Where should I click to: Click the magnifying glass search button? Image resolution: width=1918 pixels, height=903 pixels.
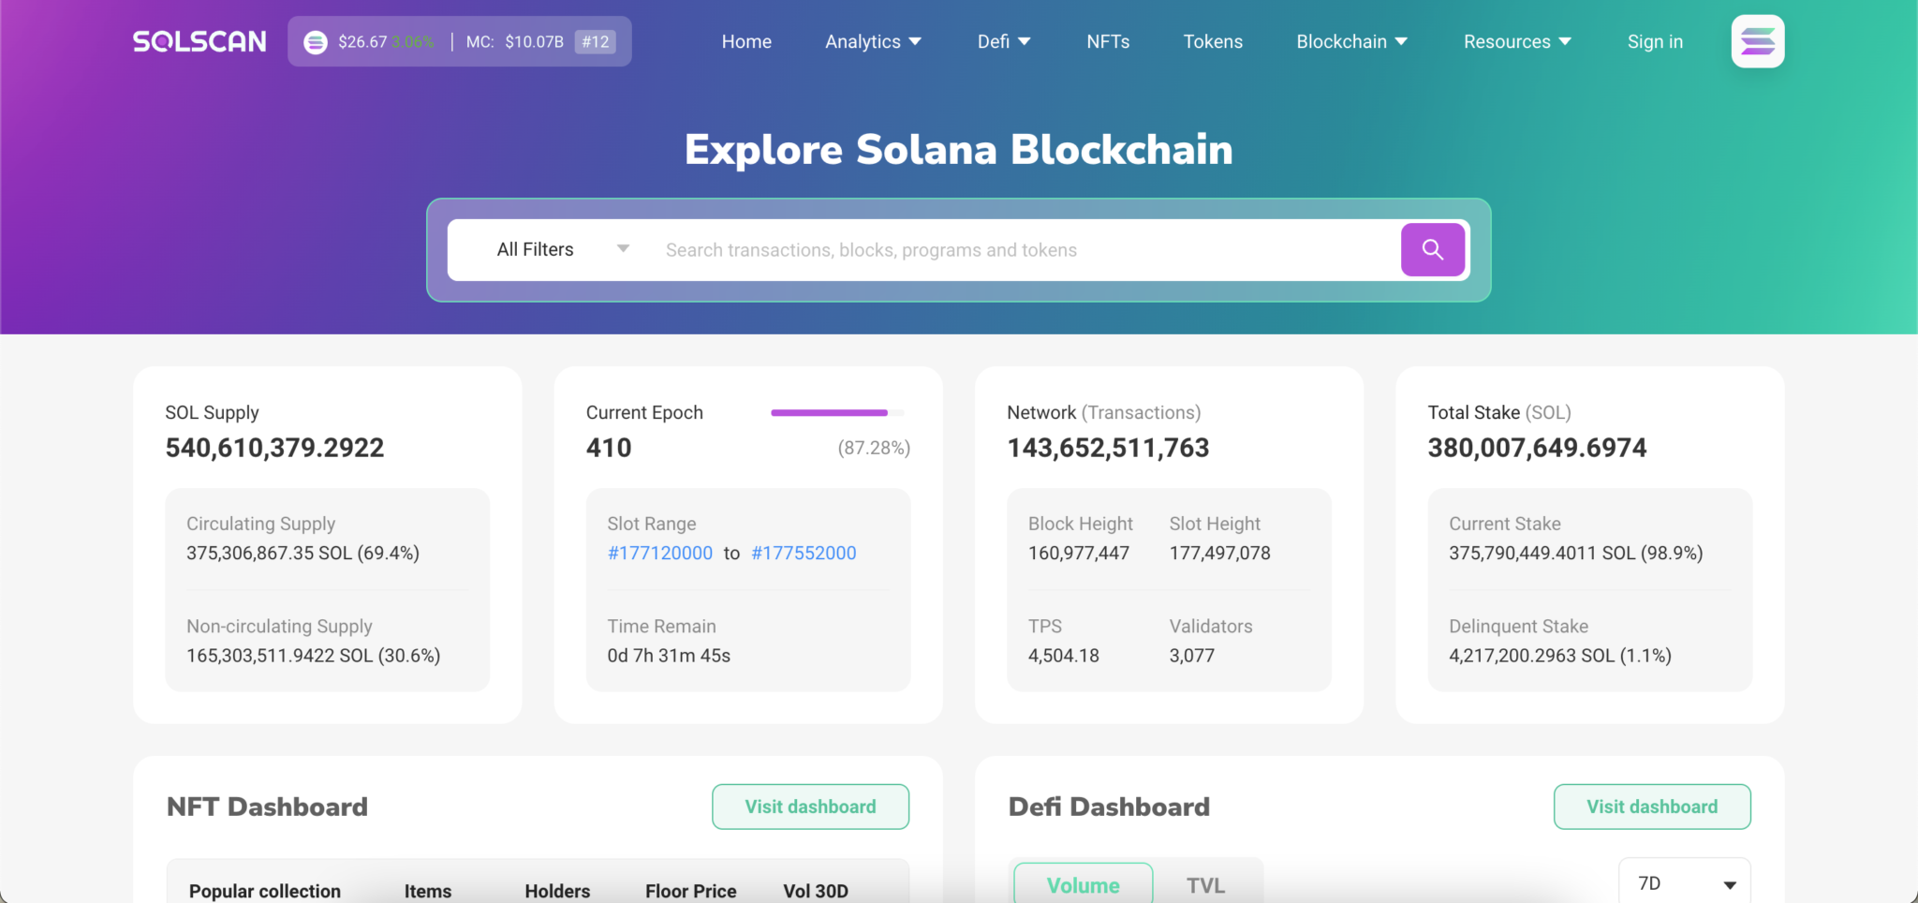pos(1432,249)
